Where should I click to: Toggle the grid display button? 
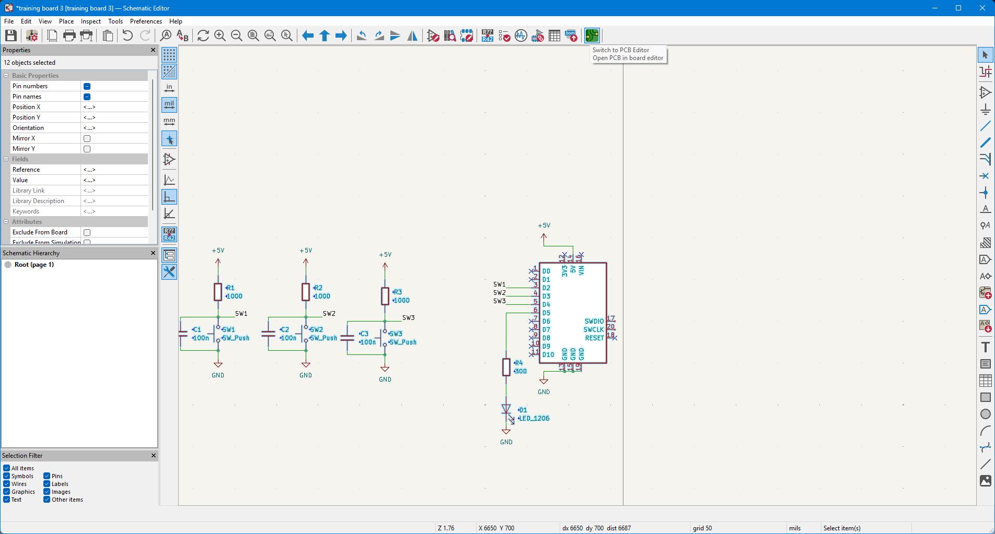pos(169,55)
